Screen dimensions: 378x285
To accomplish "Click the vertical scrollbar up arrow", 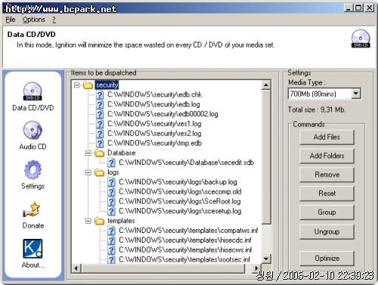I will point(266,85).
